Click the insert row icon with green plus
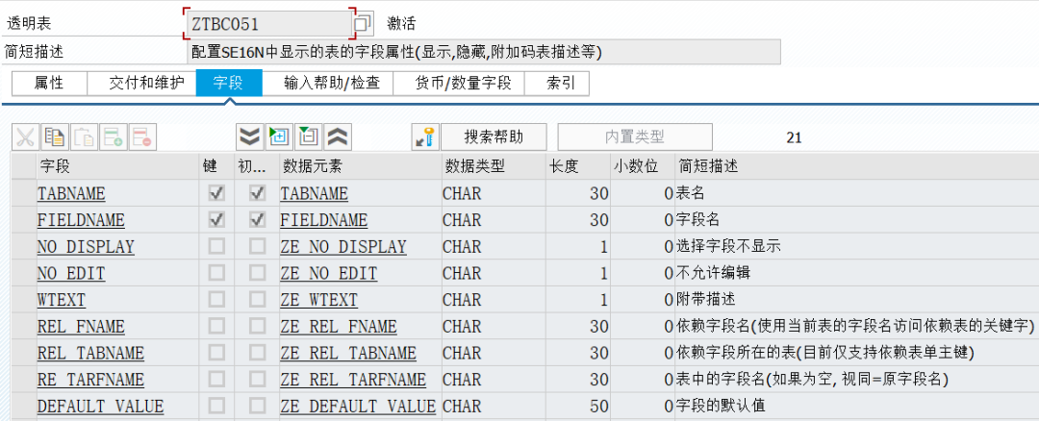Viewport: 1039px width, 421px height. pyautogui.click(x=113, y=137)
